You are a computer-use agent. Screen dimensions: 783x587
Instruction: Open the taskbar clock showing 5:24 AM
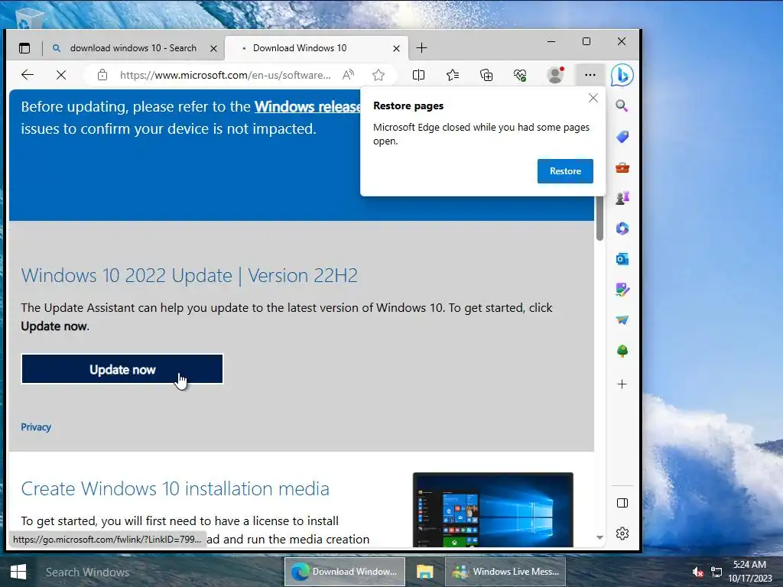[x=749, y=572]
